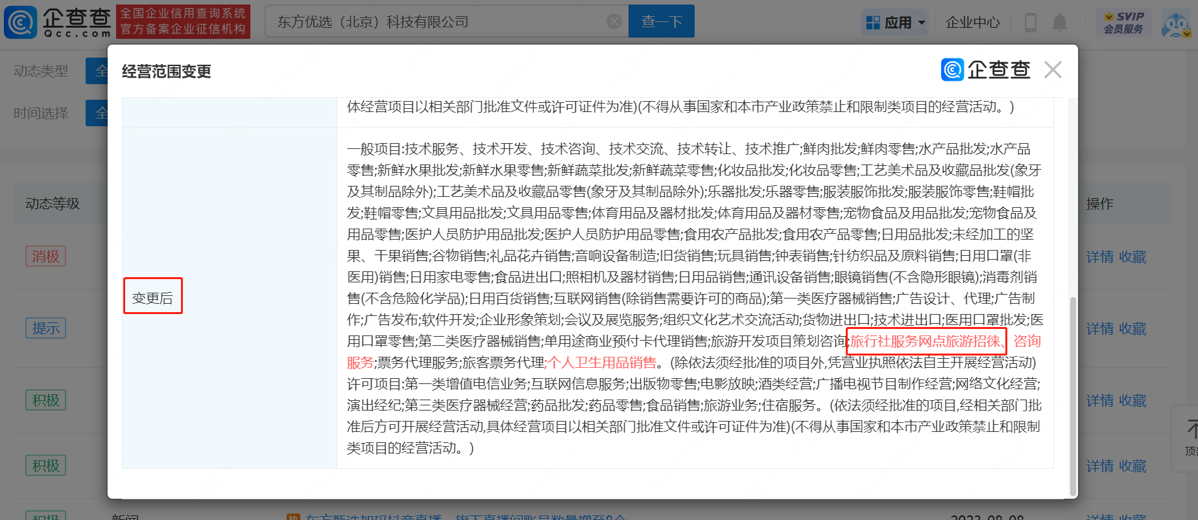1198x520 pixels.
Task: Open 企业中心
Action: (x=972, y=23)
